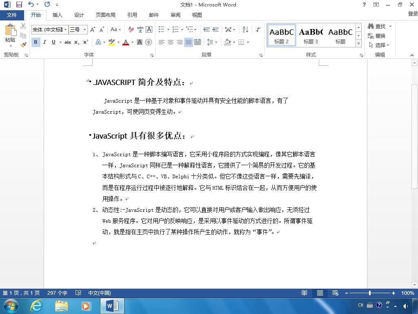The width and height of the screenshot is (418, 314).
Task: Apply the 标题 2 heading style
Action: pos(282,35)
